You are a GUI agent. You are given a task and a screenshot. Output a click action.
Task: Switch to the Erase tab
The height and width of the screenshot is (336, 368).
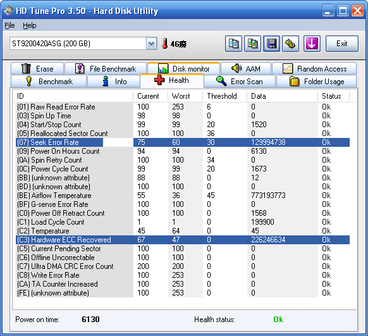(x=37, y=69)
